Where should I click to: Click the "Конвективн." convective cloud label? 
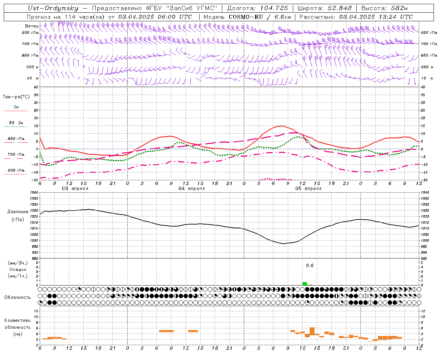tap(17, 320)
